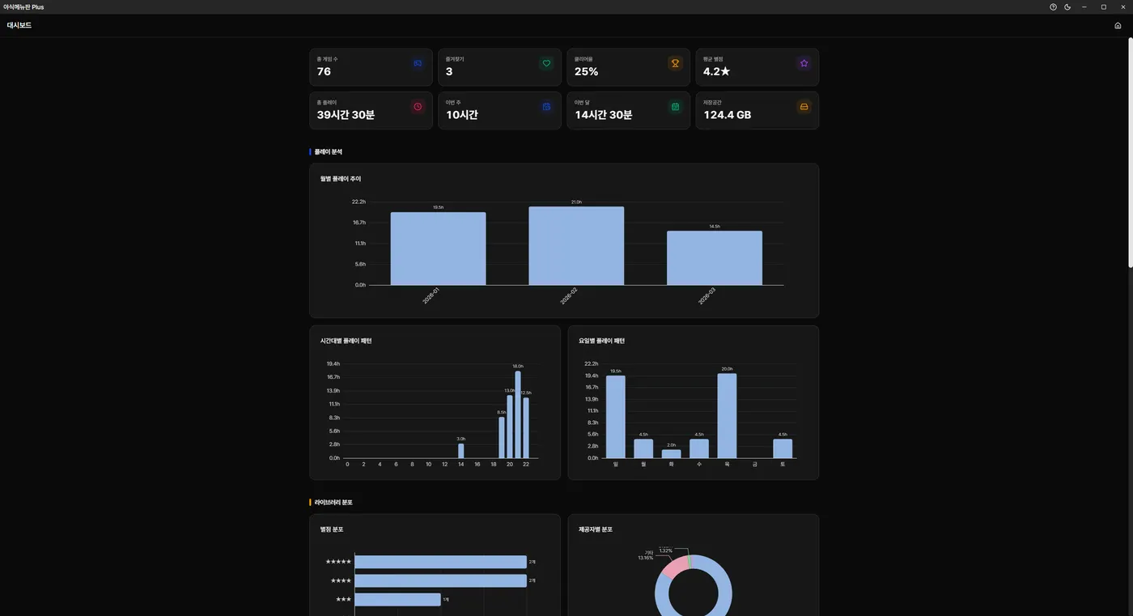
Task: Click the three-star ★★★ rating bar
Action: [397, 600]
